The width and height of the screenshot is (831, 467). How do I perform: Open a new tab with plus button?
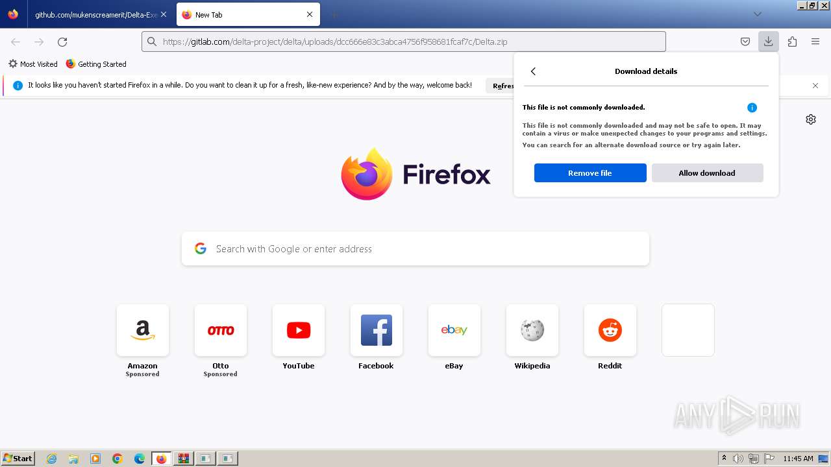click(334, 14)
